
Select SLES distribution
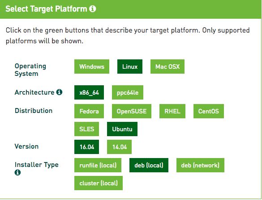click(86, 129)
